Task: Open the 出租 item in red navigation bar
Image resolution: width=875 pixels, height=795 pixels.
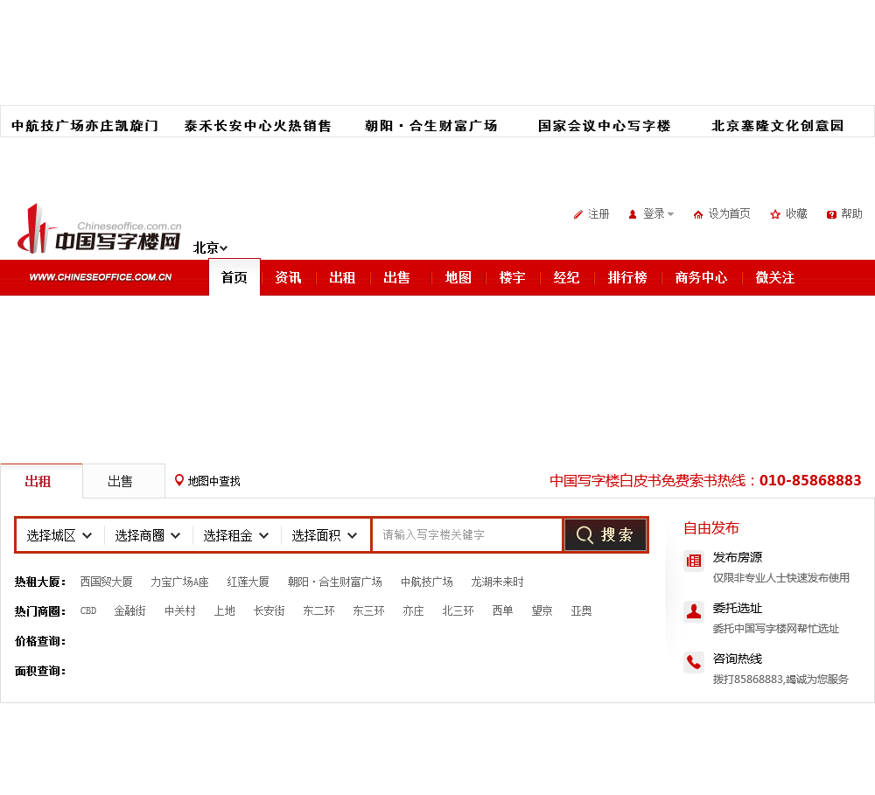Action: tap(342, 277)
